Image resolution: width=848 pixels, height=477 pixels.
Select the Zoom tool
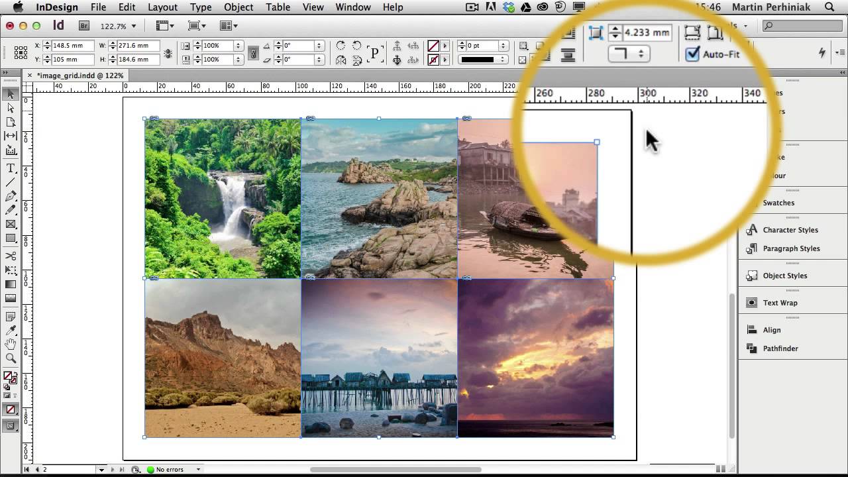coord(11,358)
